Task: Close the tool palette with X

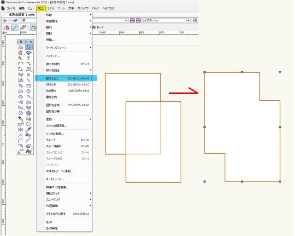Action: [x=30, y=41]
